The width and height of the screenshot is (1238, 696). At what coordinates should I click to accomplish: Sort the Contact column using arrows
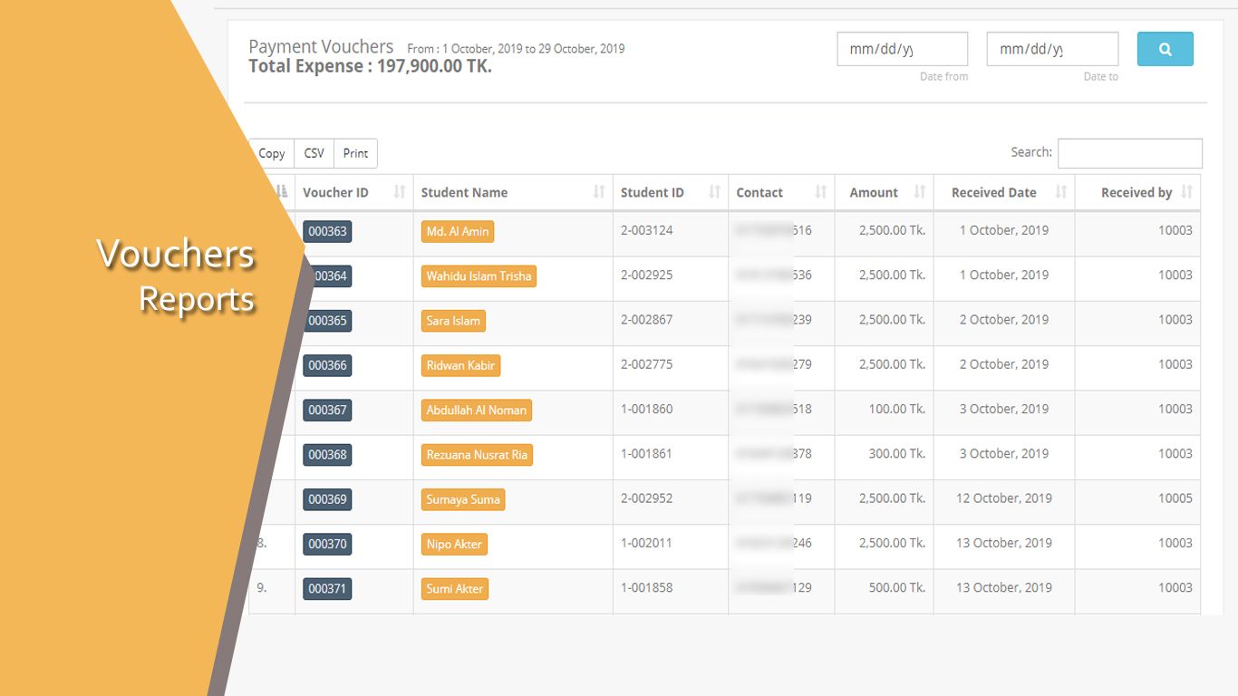point(821,192)
